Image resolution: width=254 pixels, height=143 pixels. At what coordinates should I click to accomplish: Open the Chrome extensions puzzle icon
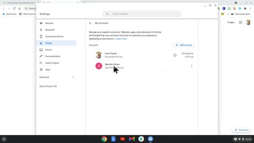[x=245, y=8]
